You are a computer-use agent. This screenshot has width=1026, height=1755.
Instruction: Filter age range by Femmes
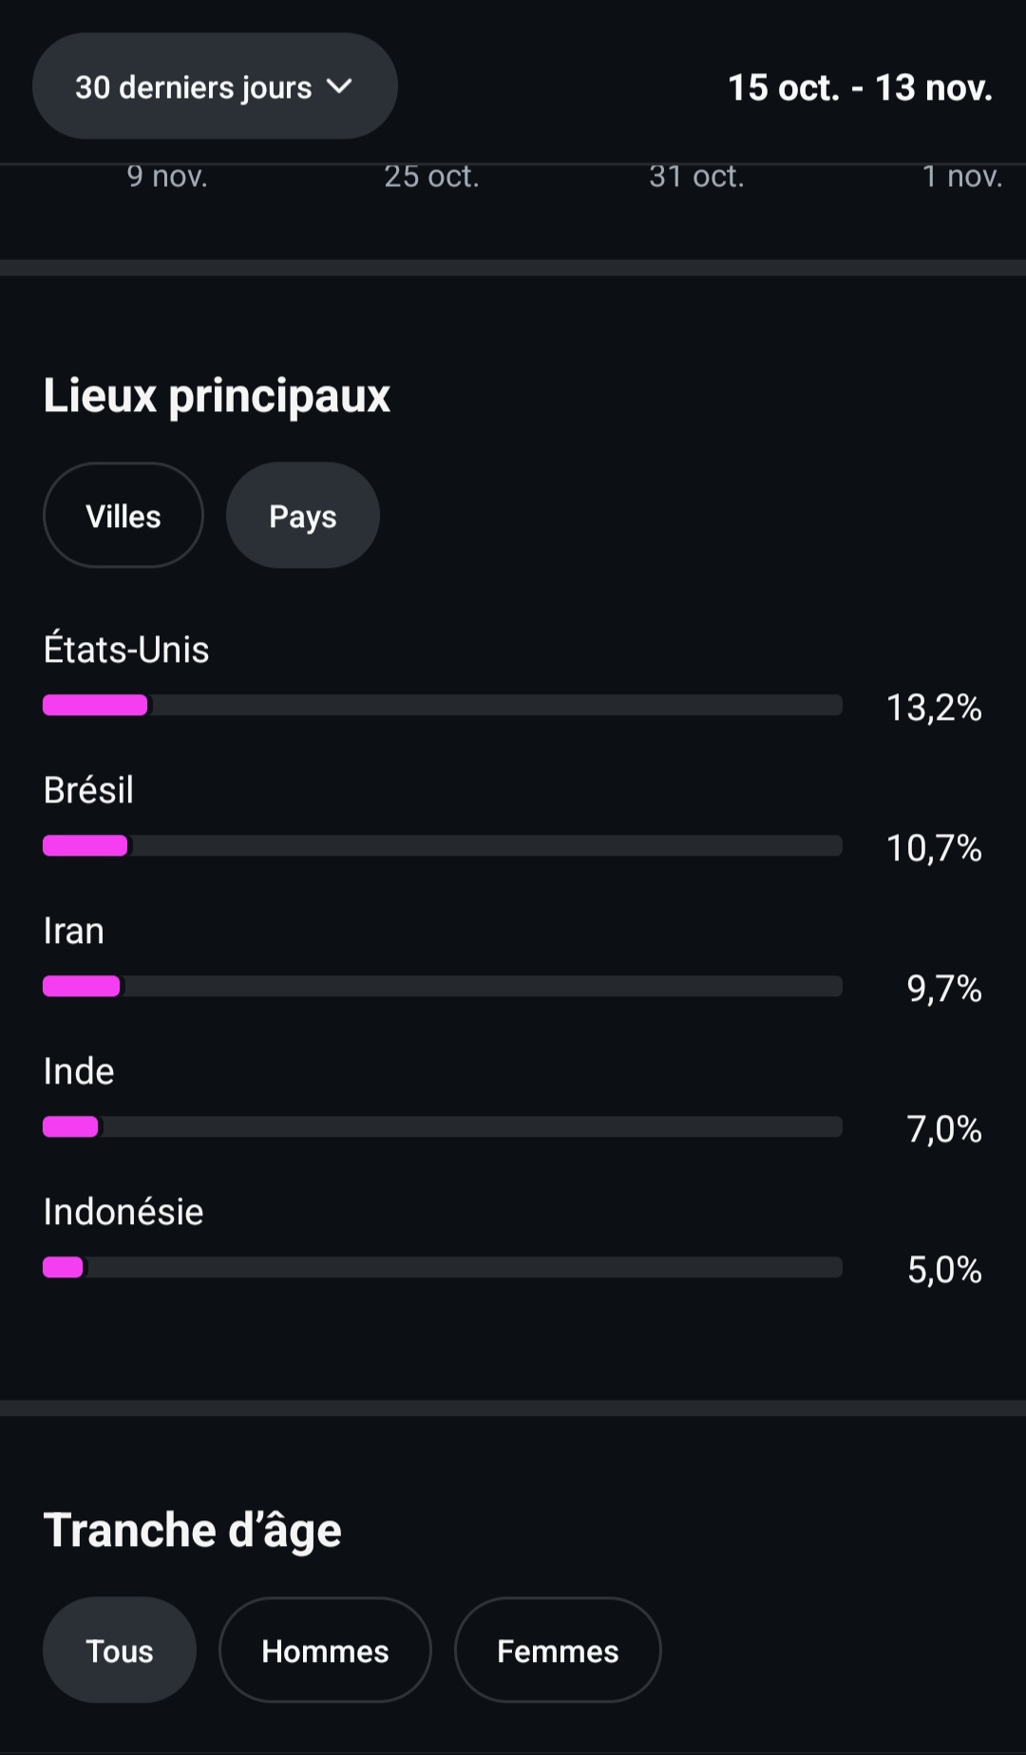coord(558,1651)
